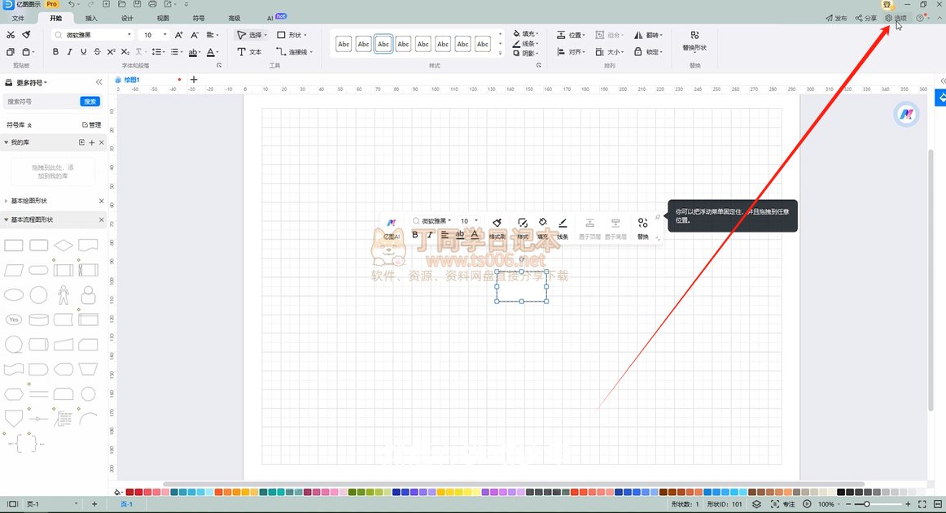Click the cut scissors icon
Viewport: 946px width, 513px height.
point(11,35)
